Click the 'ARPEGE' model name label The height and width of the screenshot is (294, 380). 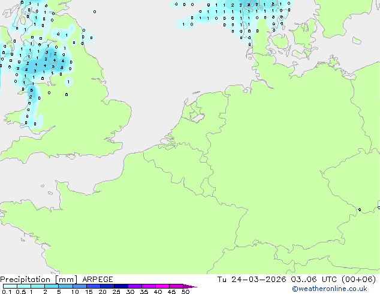[98, 280]
